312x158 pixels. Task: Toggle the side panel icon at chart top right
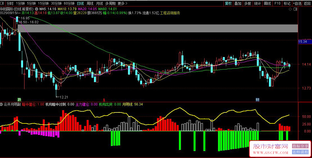(x=295, y=9)
